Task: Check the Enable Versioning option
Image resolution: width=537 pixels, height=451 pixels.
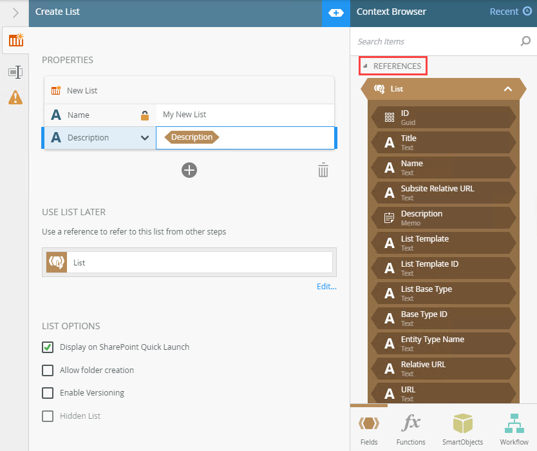Action: click(x=48, y=393)
